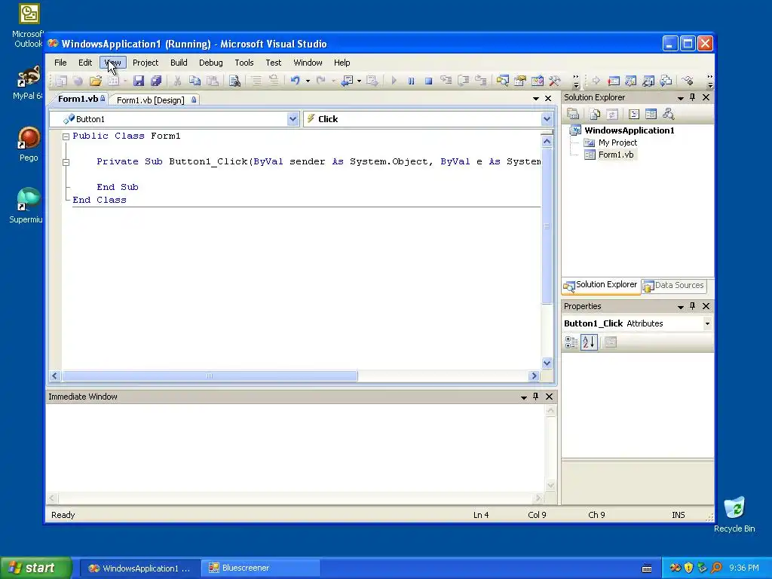Toggle auto-hide pin on Solution Explorer panel

pyautogui.click(x=693, y=97)
